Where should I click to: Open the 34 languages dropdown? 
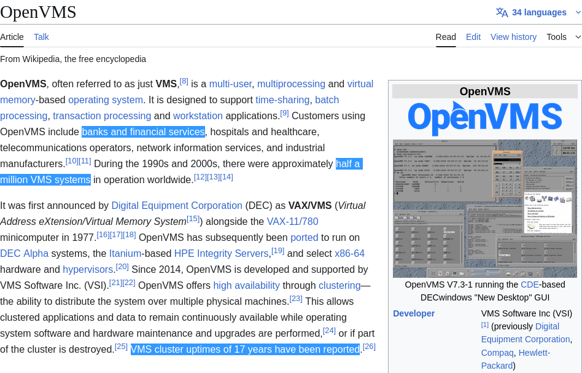click(x=539, y=12)
